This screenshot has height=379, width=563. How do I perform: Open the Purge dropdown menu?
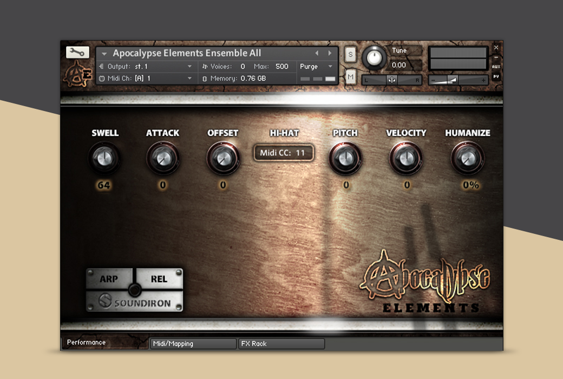pyautogui.click(x=316, y=67)
